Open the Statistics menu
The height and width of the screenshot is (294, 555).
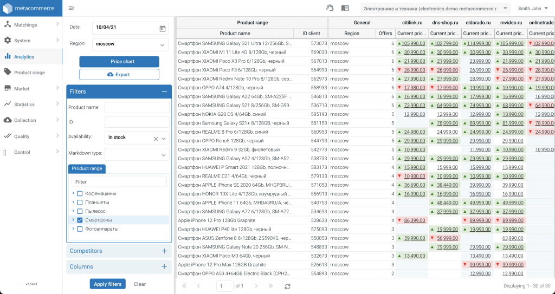(31, 104)
